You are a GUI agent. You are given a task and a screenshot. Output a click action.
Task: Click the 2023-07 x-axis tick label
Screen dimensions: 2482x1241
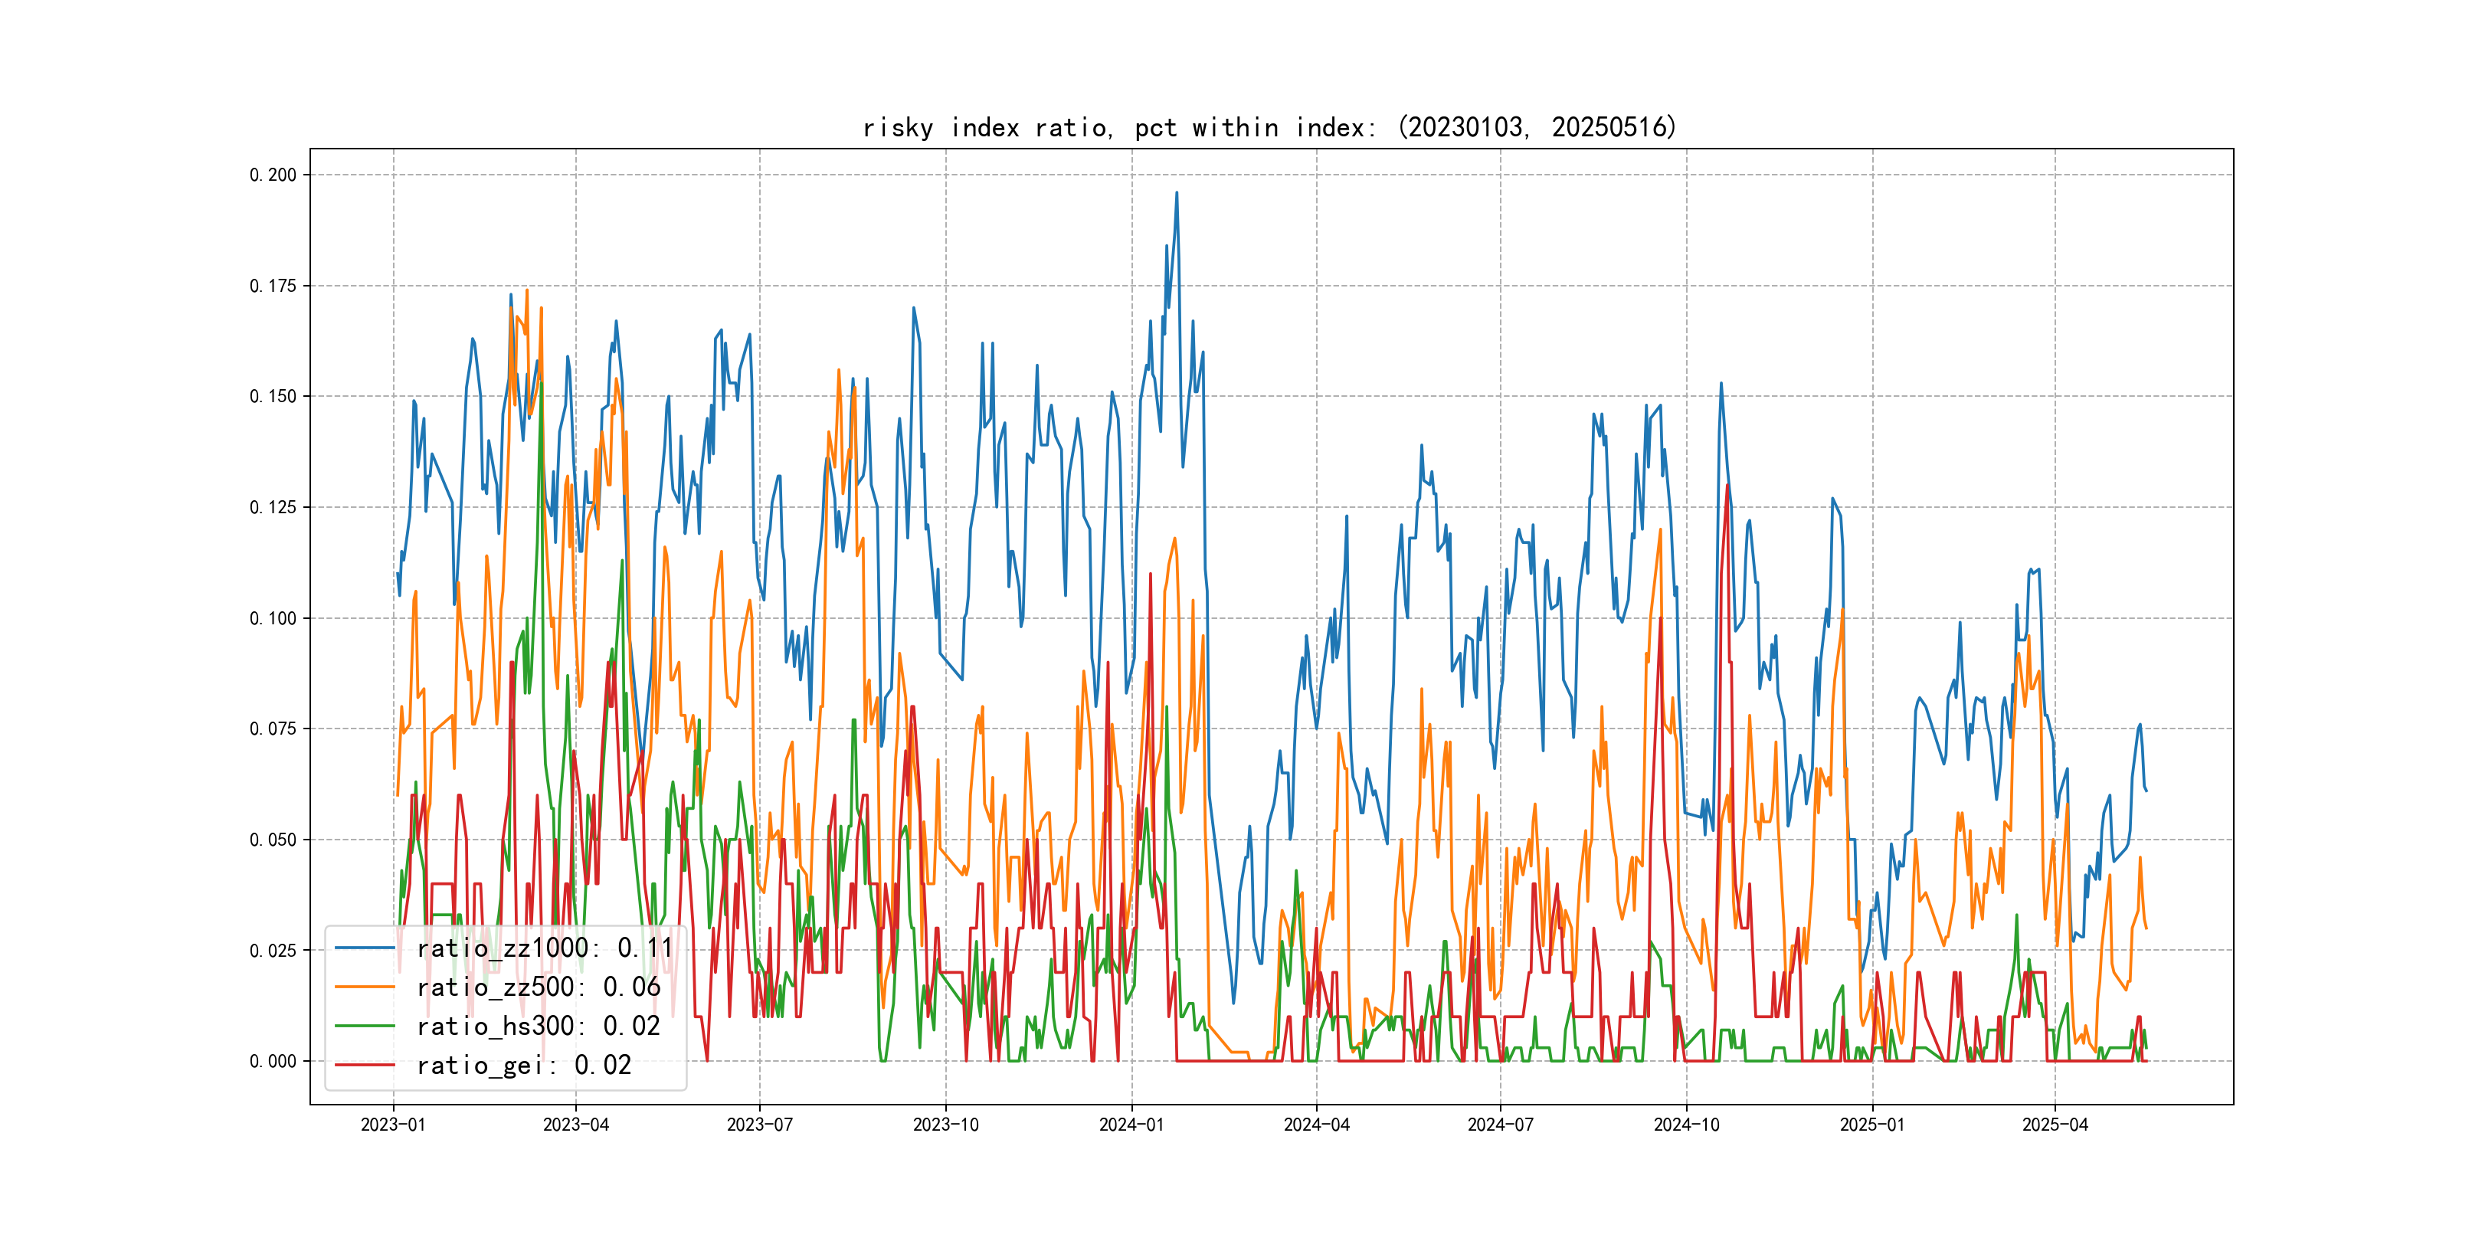[x=759, y=1125]
